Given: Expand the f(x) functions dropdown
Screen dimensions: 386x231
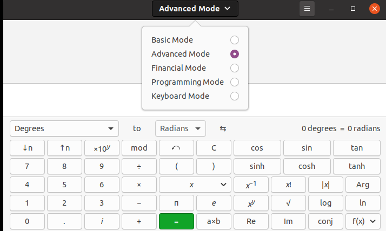Looking at the screenshot, I should 363,221.
